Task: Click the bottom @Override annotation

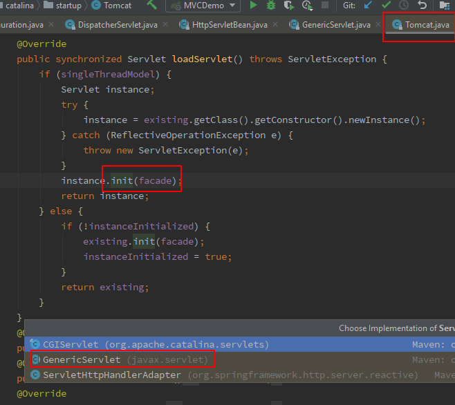Action: (41, 394)
